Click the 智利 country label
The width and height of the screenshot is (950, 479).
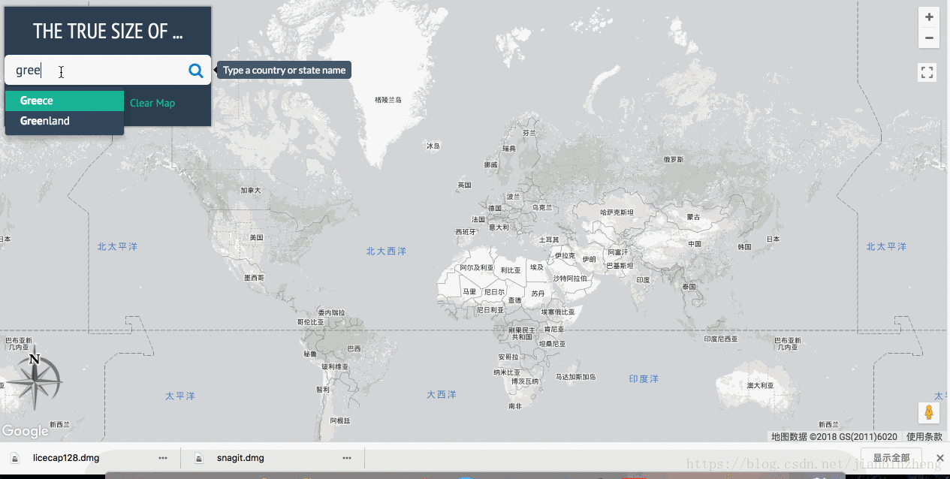click(322, 390)
